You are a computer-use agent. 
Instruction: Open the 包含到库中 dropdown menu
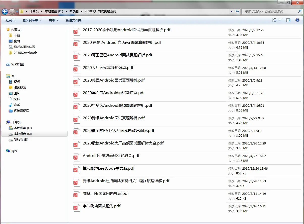click(32, 20)
